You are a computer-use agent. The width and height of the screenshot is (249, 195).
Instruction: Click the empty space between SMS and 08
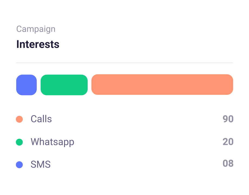135,164
